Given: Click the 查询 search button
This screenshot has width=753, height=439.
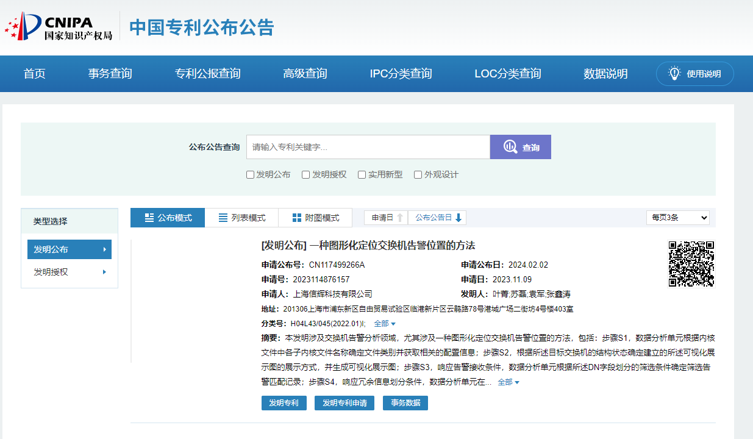Looking at the screenshot, I should coord(521,147).
